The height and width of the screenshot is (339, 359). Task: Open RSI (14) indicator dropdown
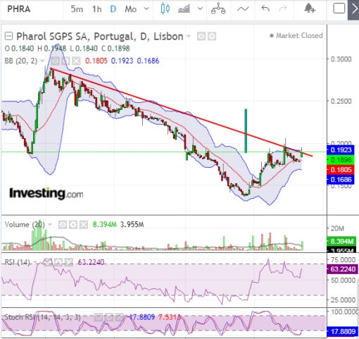pyautogui.click(x=35, y=262)
